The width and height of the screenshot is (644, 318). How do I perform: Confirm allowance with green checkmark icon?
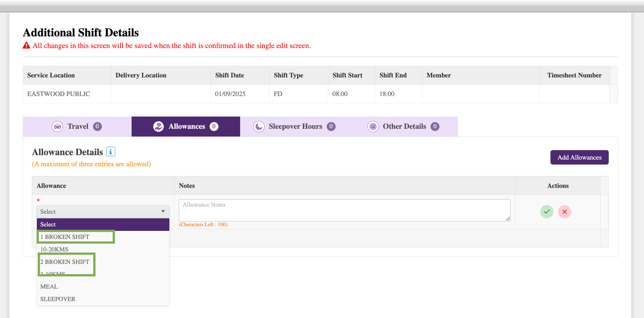pyautogui.click(x=547, y=212)
